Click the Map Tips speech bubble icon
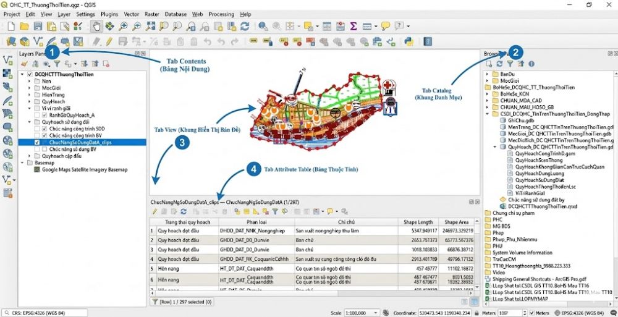Viewport: 618px width, 317px height. 386,27
